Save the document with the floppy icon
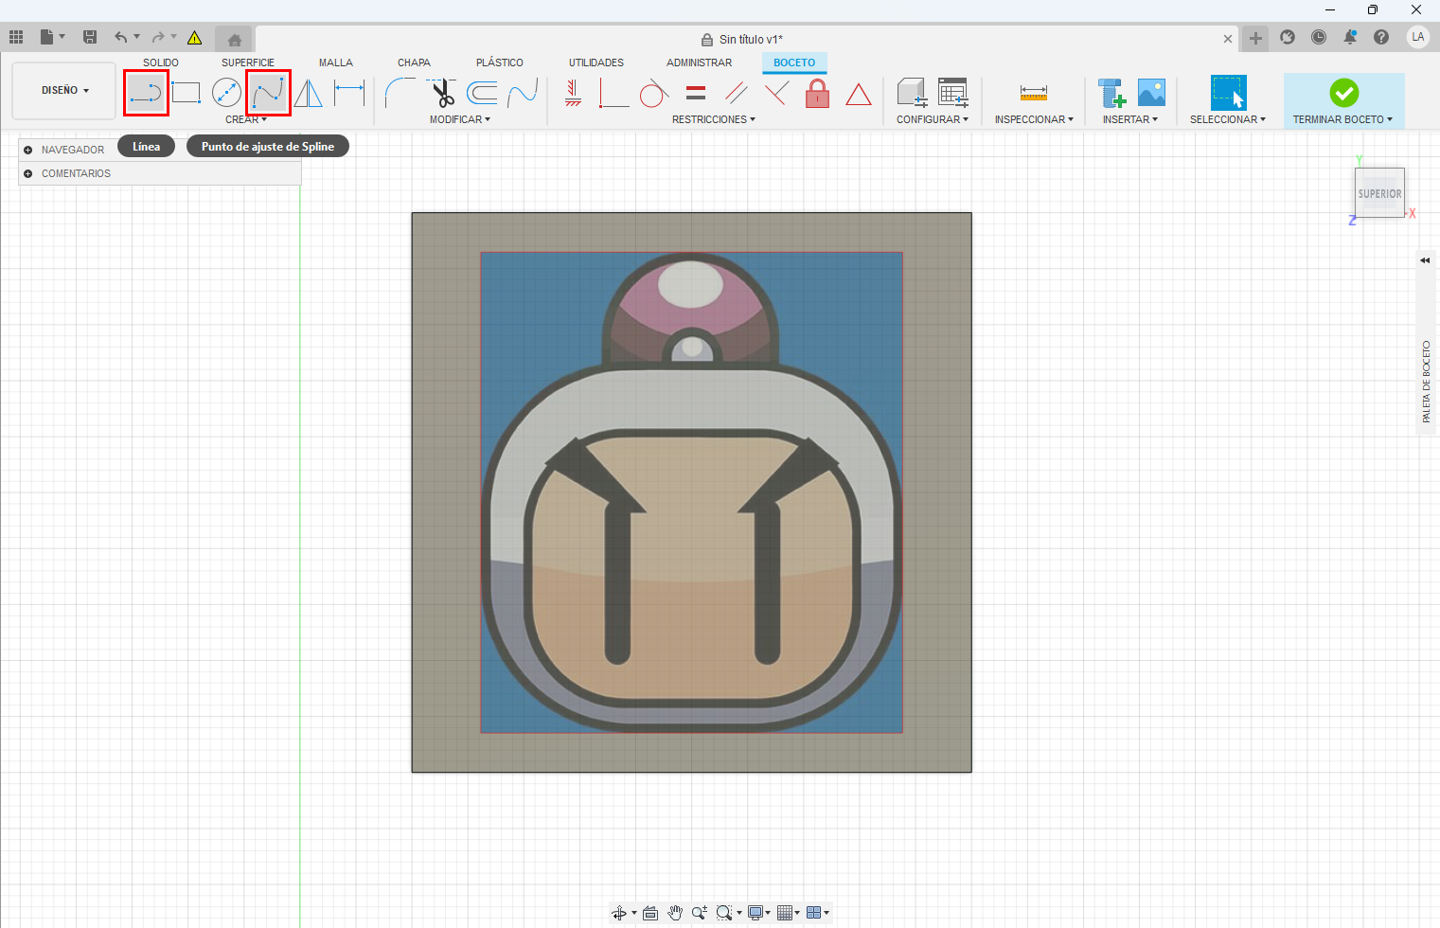The image size is (1440, 928). 90,37
